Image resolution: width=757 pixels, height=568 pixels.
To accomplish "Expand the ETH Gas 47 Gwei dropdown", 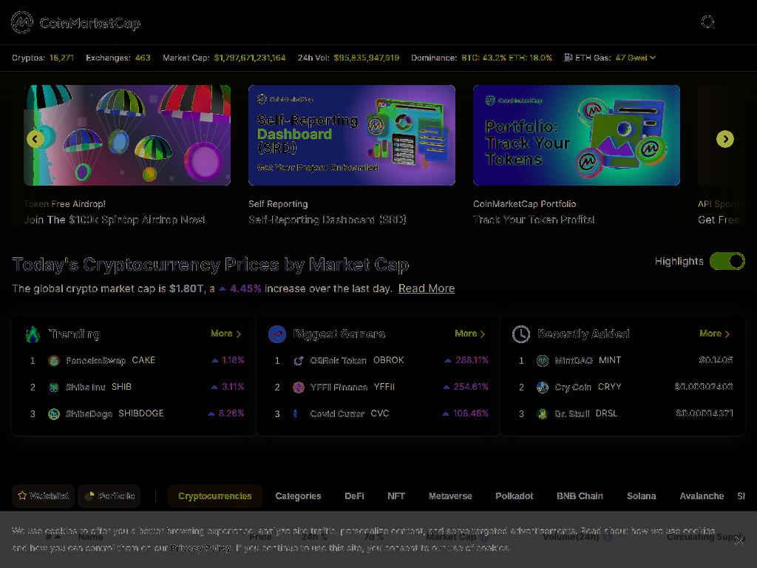I will pos(635,58).
